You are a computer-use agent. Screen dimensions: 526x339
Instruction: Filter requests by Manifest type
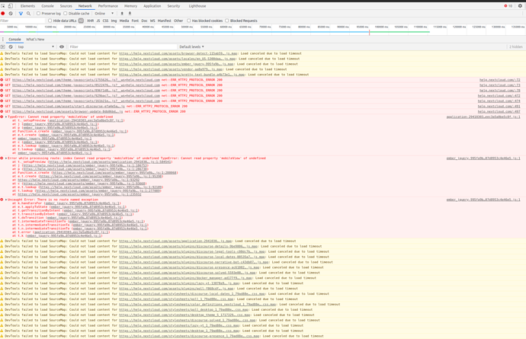pyautogui.click(x=165, y=21)
